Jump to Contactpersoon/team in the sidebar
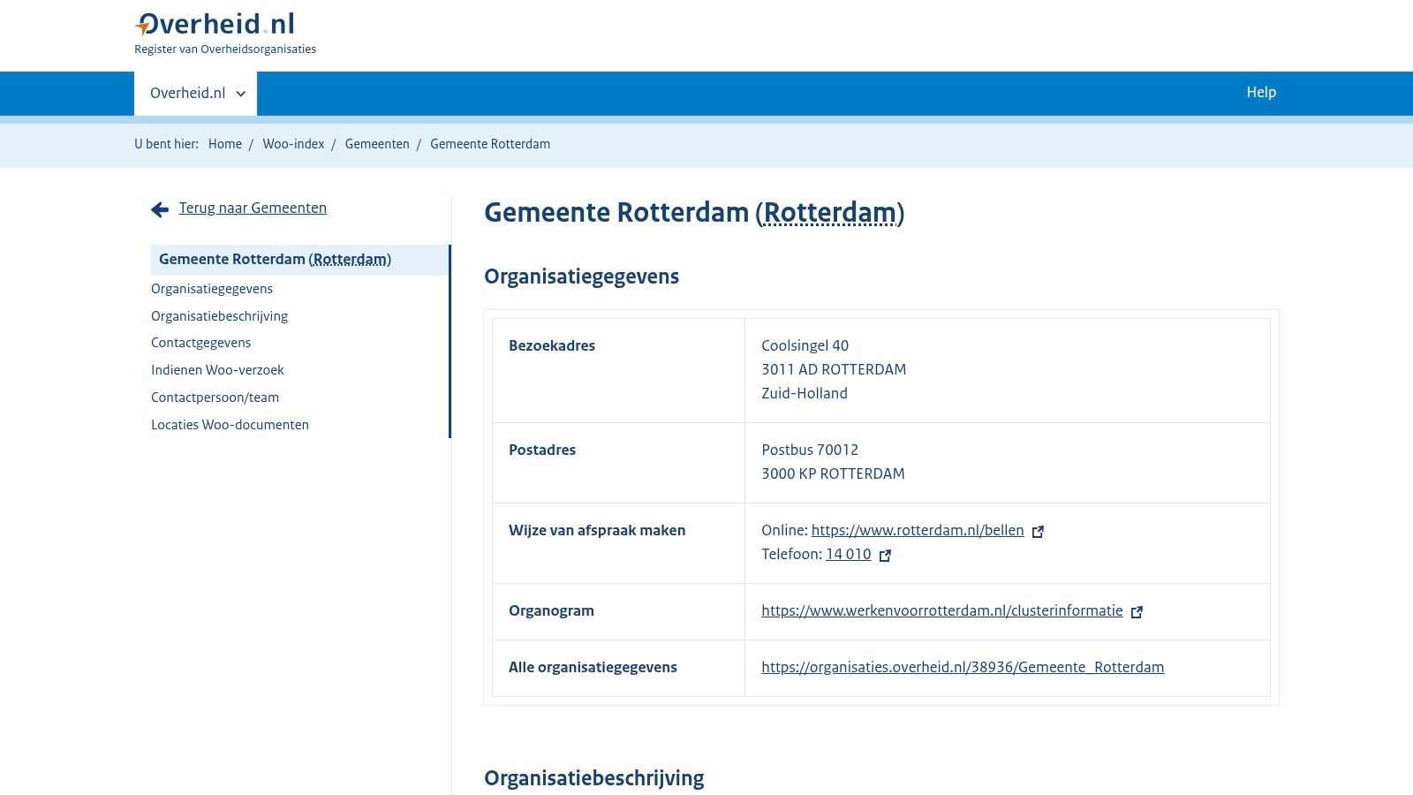Screen dimensions: 1413x795 pyautogui.click(x=215, y=397)
